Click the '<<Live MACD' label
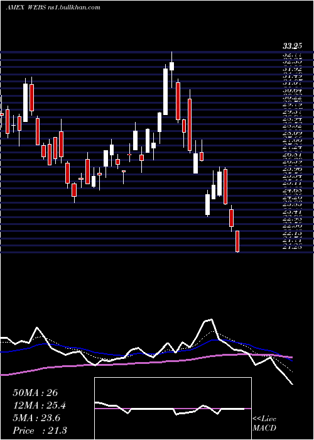This screenshot has width=314, height=440. pyautogui.click(x=264, y=424)
